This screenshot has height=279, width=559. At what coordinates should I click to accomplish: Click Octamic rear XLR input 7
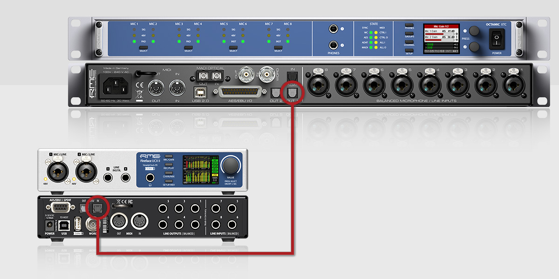tap(346, 85)
